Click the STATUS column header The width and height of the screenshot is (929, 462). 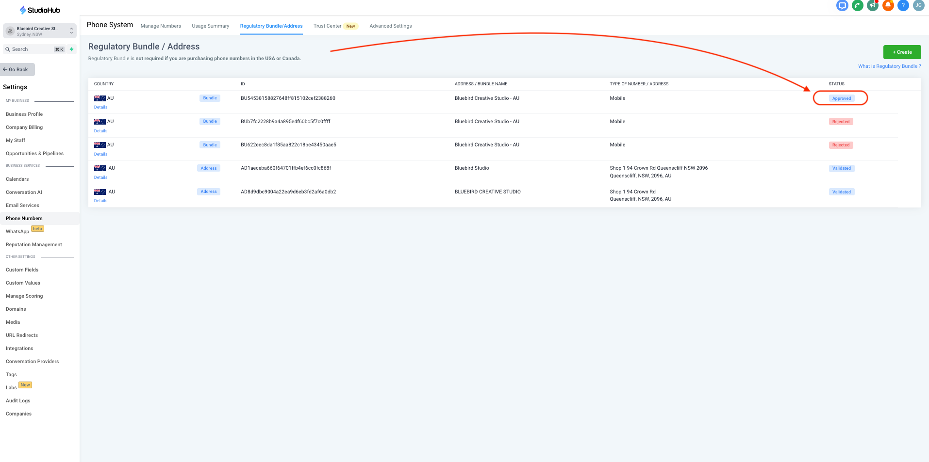click(836, 84)
